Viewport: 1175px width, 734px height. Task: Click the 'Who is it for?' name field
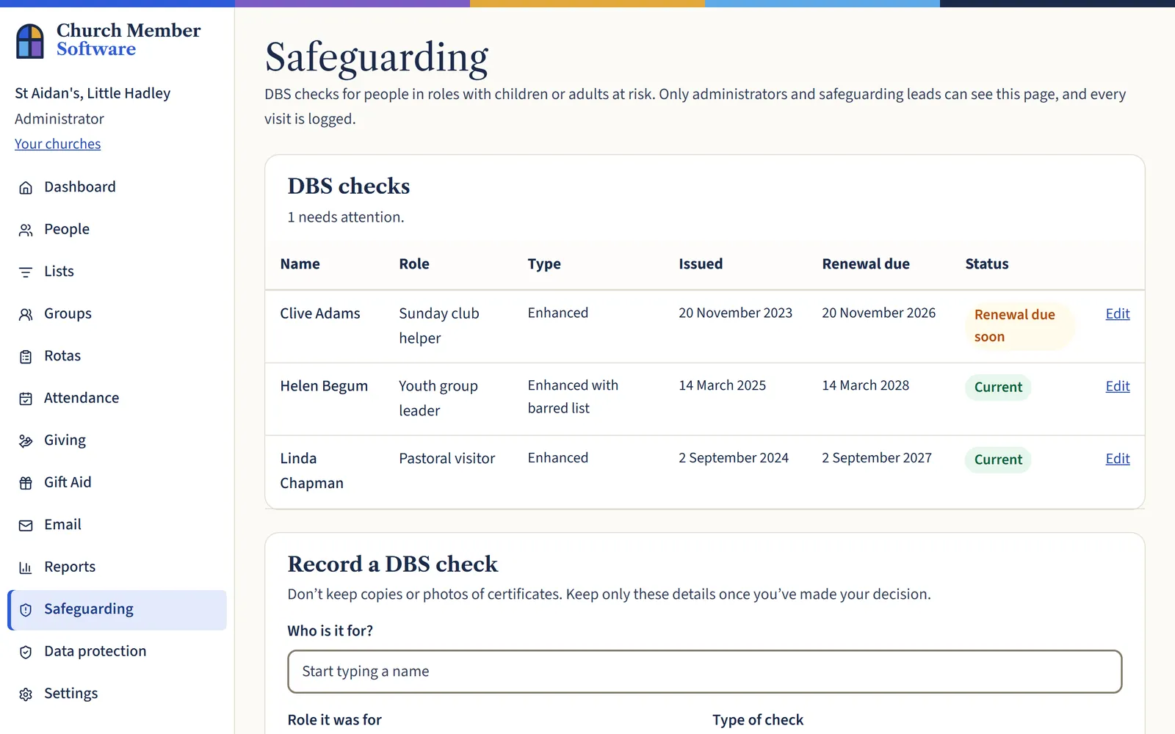[705, 672]
